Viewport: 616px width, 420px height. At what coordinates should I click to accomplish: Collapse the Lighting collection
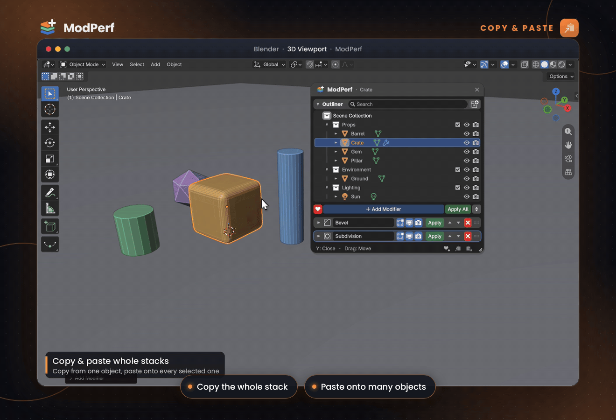327,188
